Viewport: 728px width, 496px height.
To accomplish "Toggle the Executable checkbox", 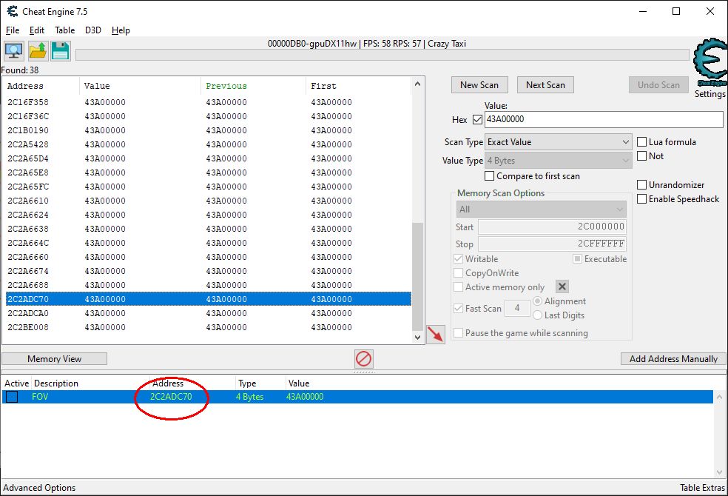I will [577, 258].
